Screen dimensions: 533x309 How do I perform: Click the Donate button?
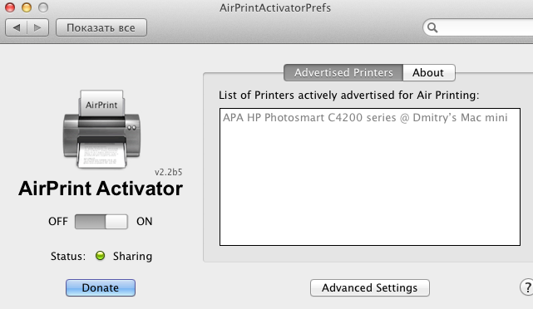(101, 287)
